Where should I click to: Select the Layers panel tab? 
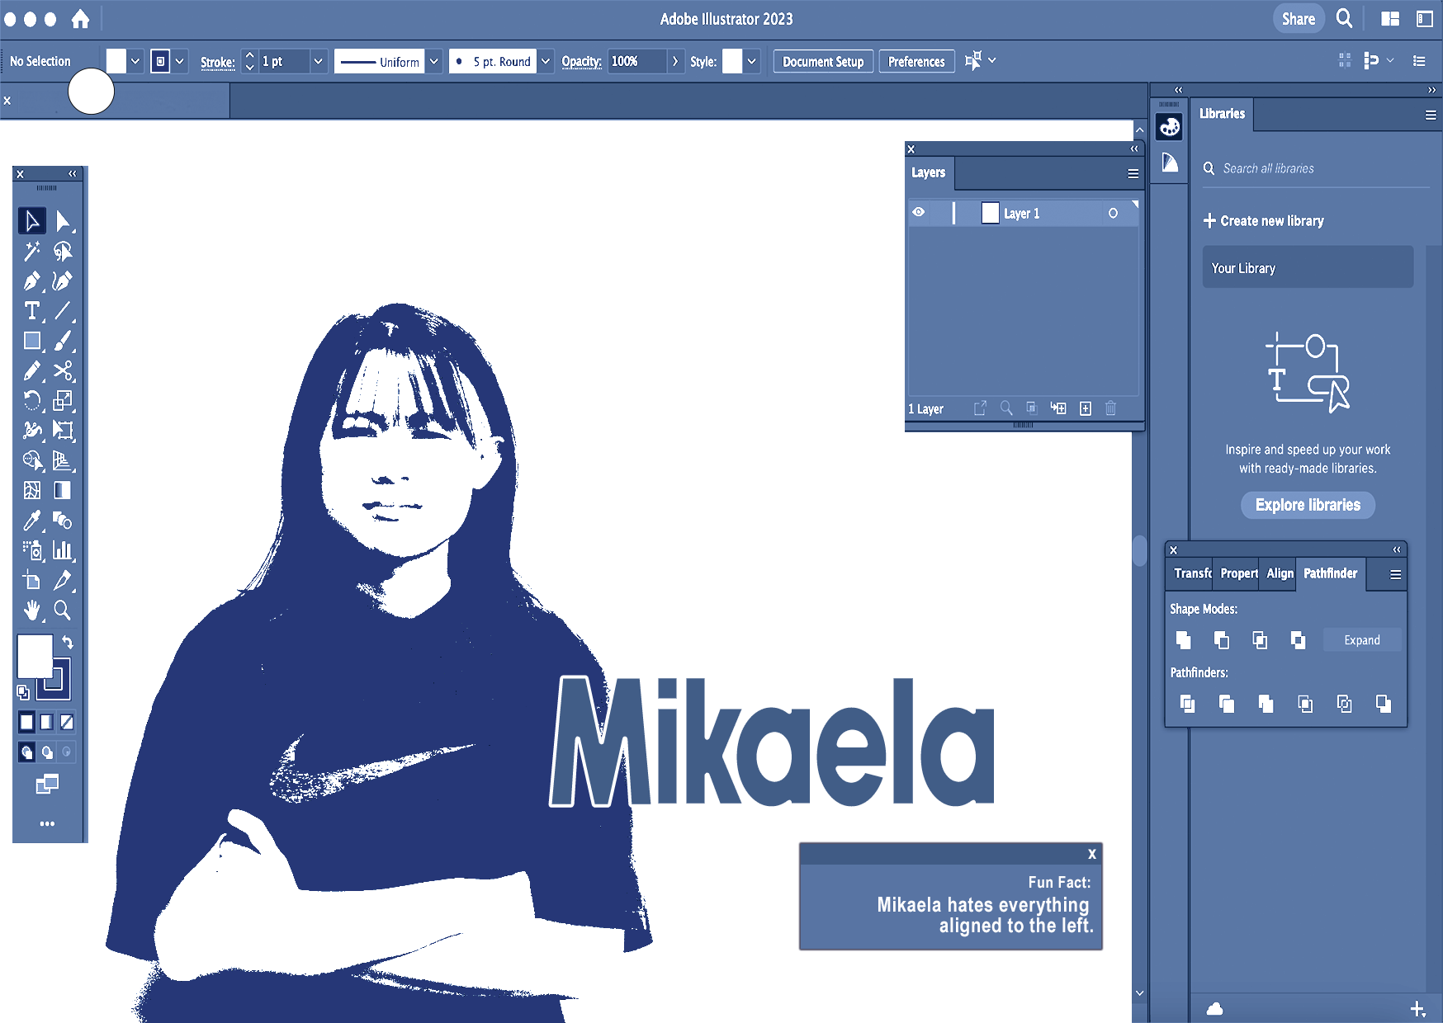[929, 172]
